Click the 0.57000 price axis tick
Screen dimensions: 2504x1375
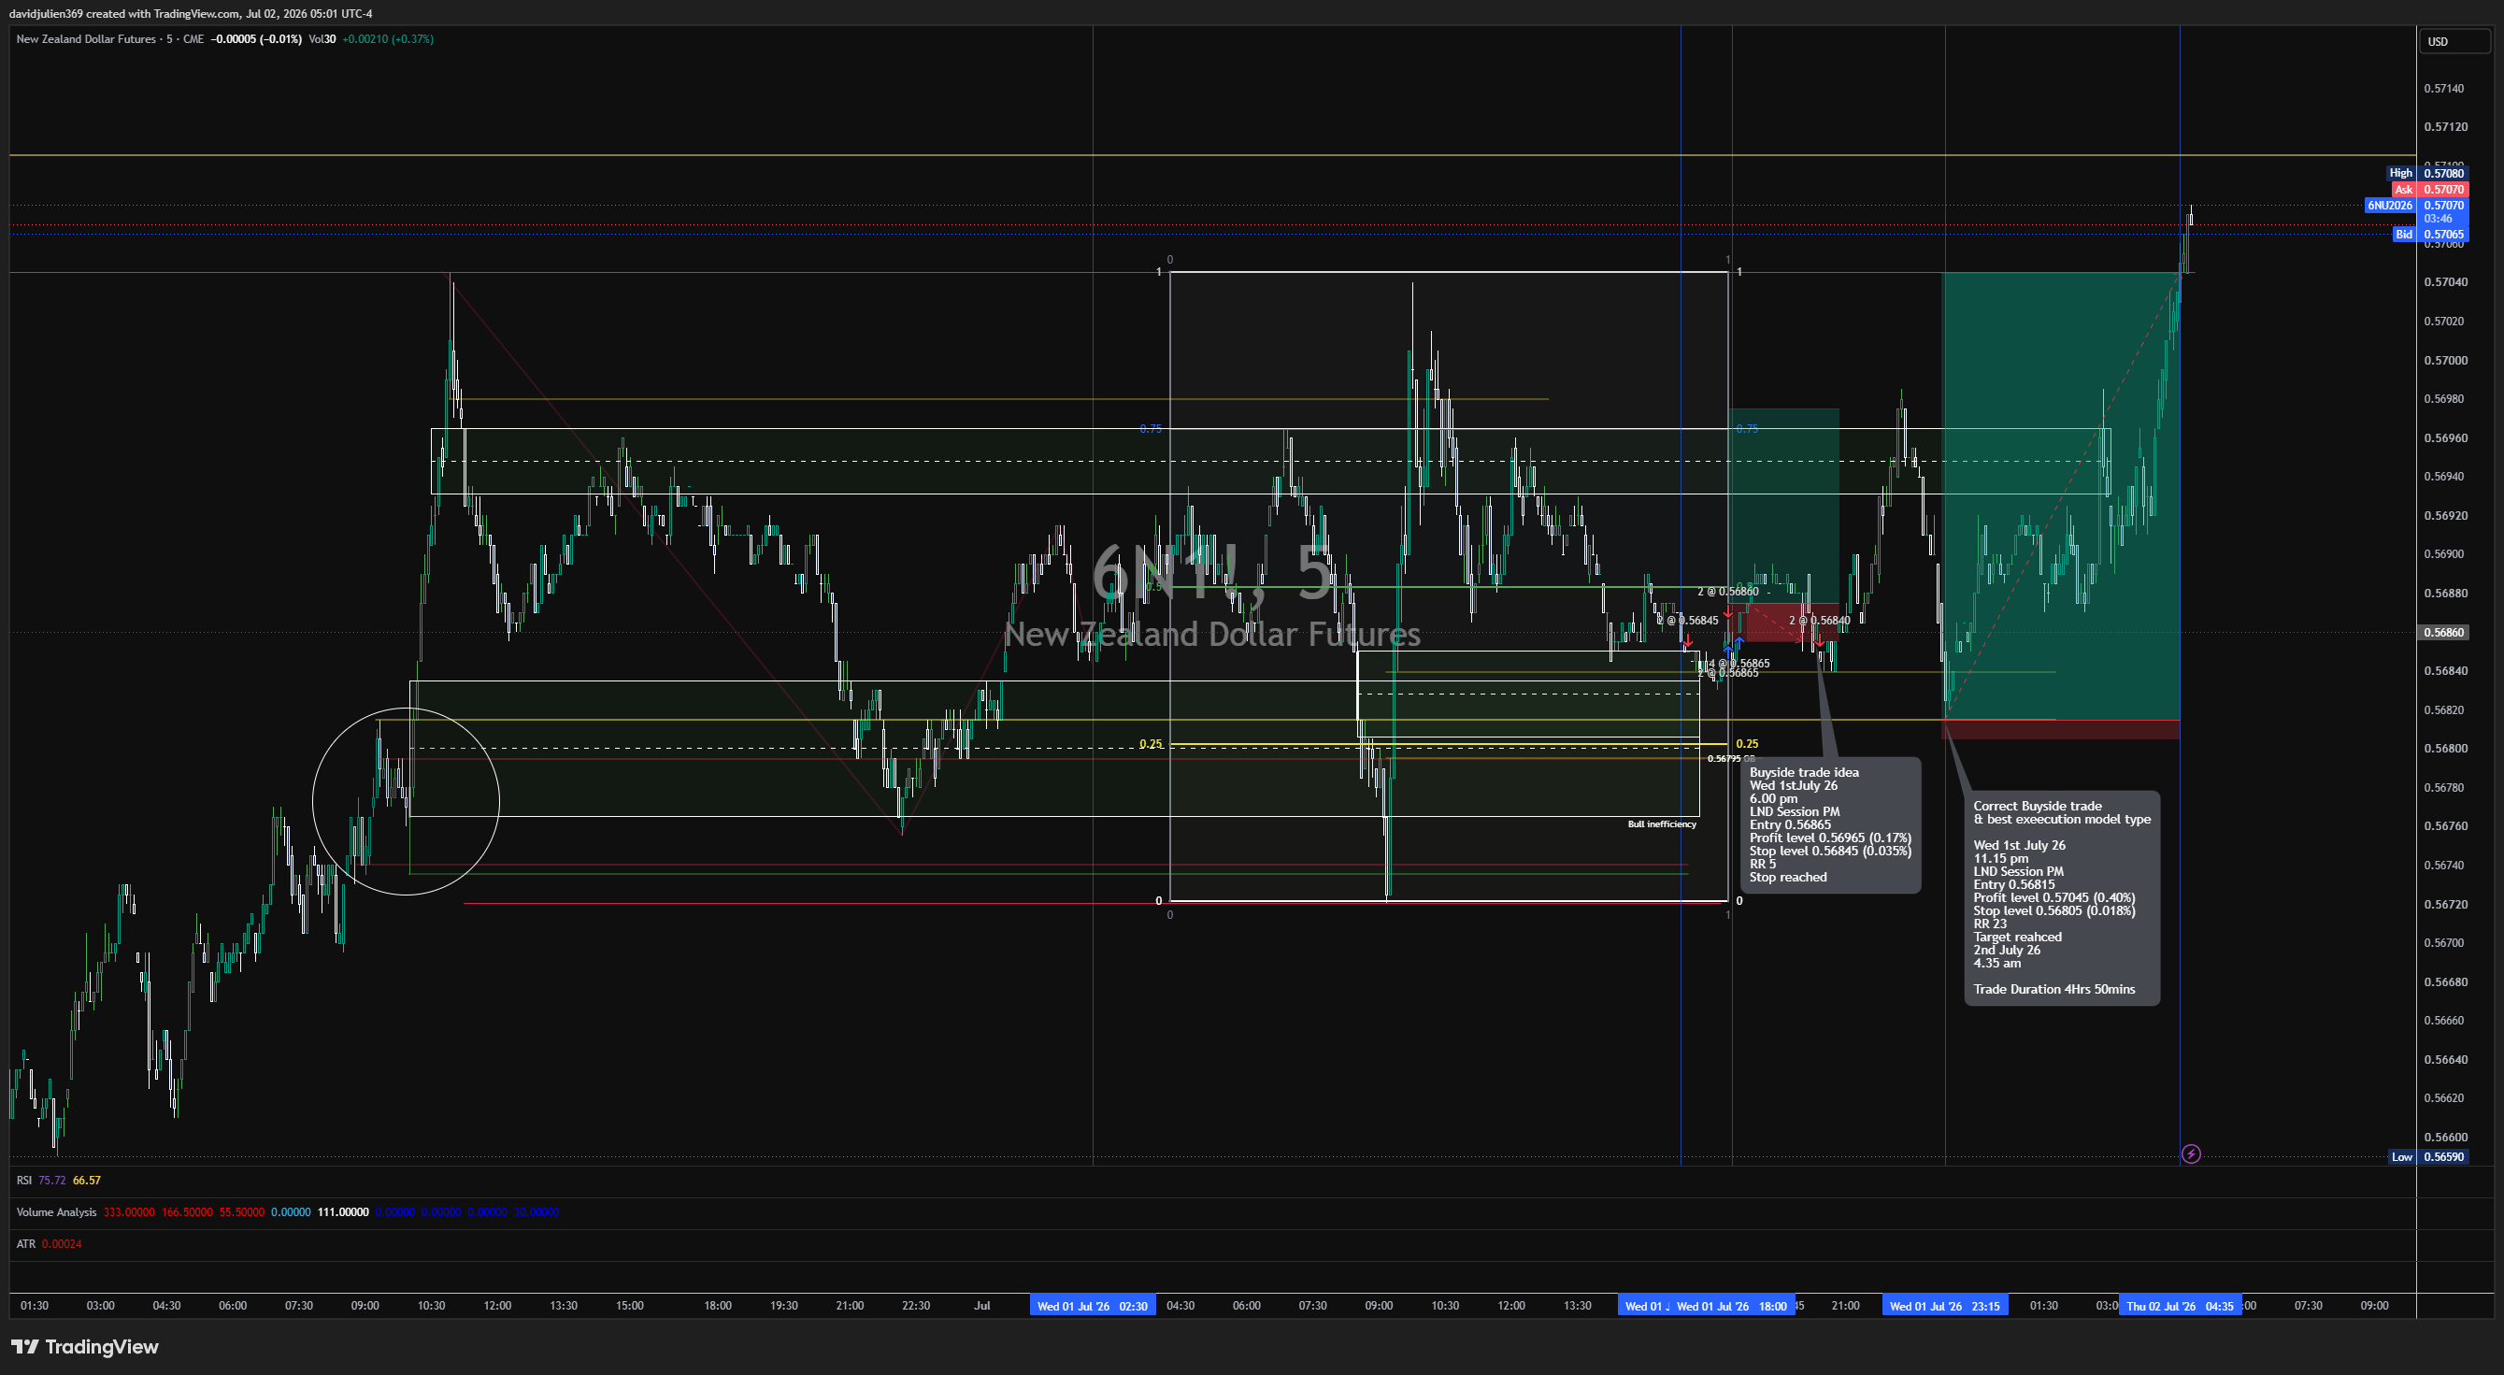coord(2444,360)
